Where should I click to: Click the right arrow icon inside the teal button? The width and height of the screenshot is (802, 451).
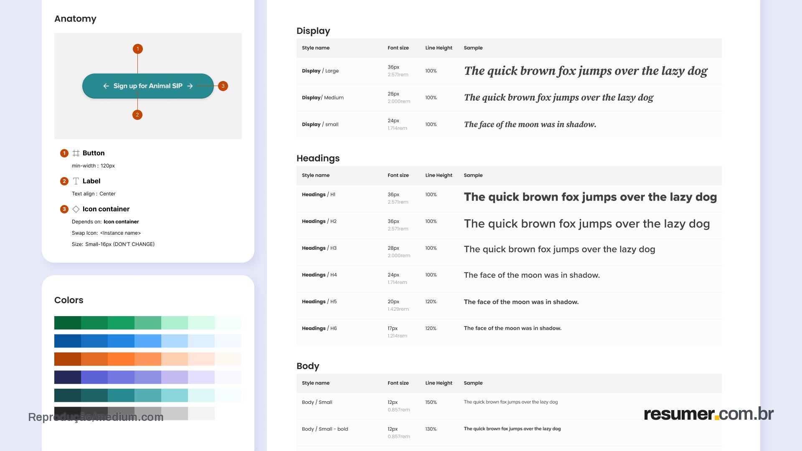tap(190, 86)
